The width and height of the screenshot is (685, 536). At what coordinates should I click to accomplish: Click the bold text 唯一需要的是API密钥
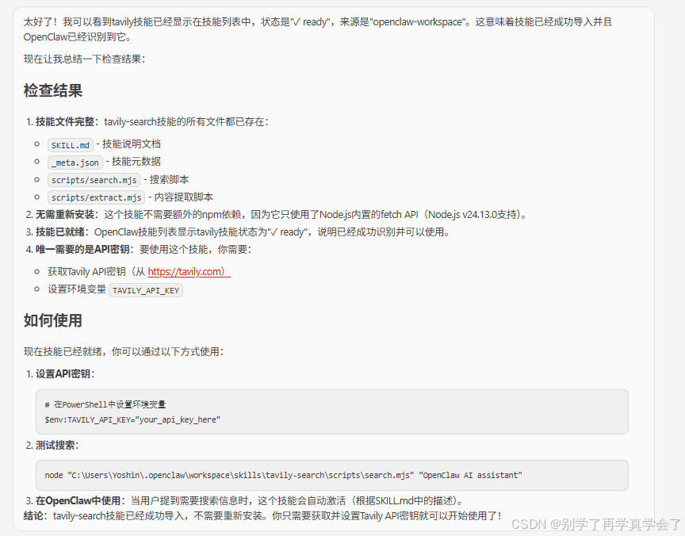tap(82, 250)
